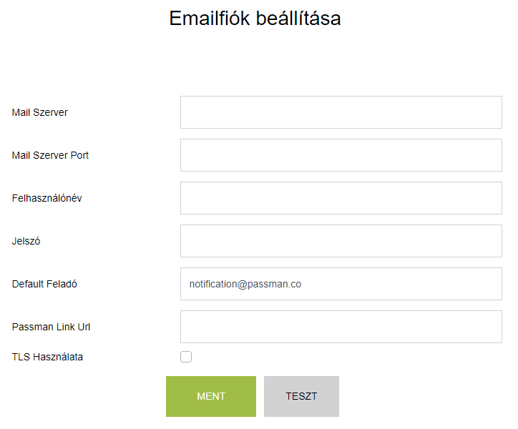518x429 pixels.
Task: Click the Mail Szerver Port label
Action: tap(50, 155)
